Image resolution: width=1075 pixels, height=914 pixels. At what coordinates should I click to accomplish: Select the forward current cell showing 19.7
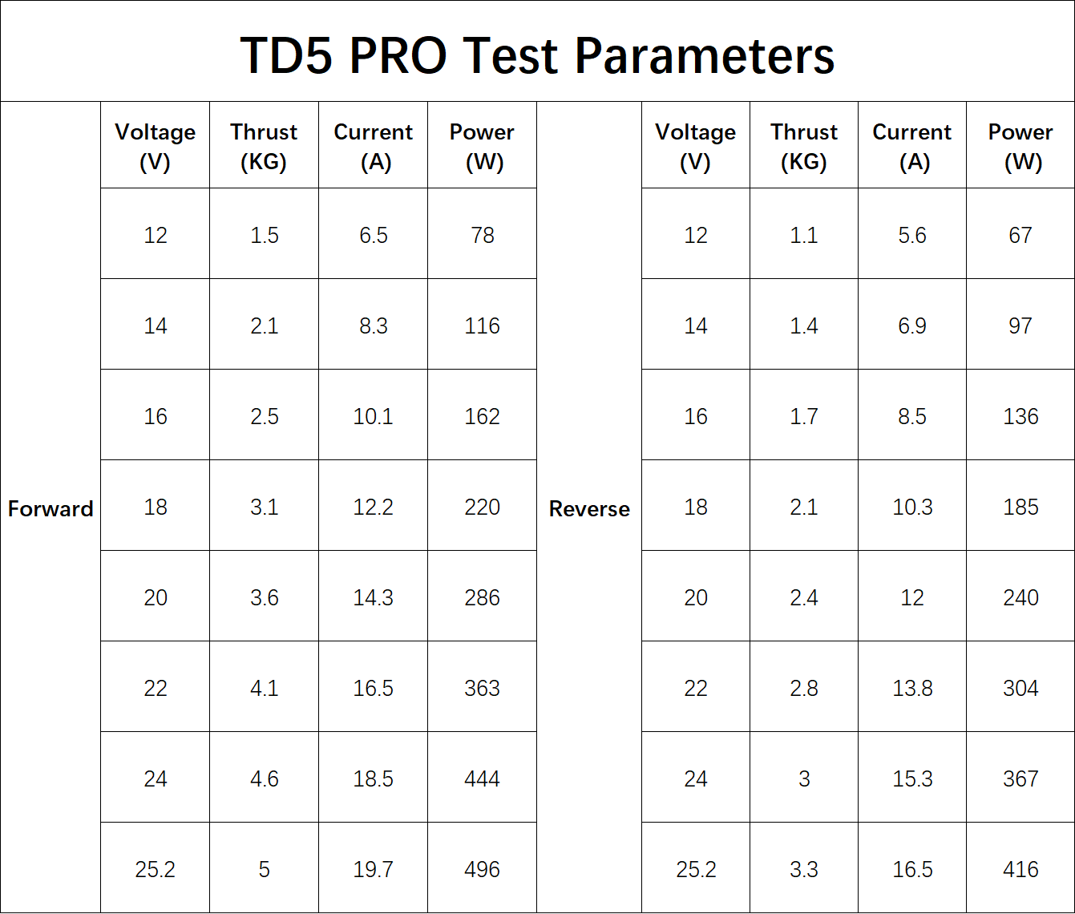pos(373,869)
